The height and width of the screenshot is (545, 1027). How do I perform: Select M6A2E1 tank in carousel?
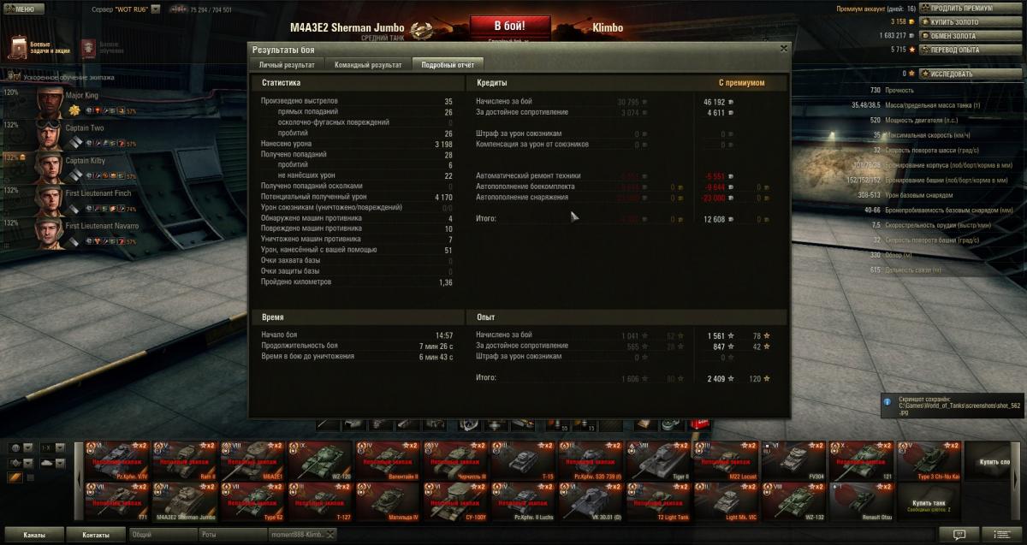coord(253,460)
